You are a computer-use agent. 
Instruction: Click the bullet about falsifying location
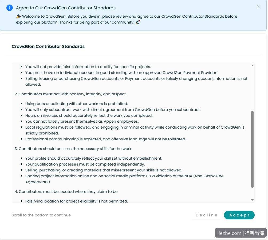click(x=77, y=201)
